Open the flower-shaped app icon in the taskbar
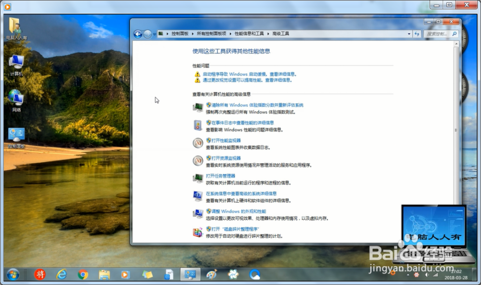The height and width of the screenshot is (285, 481). pos(233,274)
